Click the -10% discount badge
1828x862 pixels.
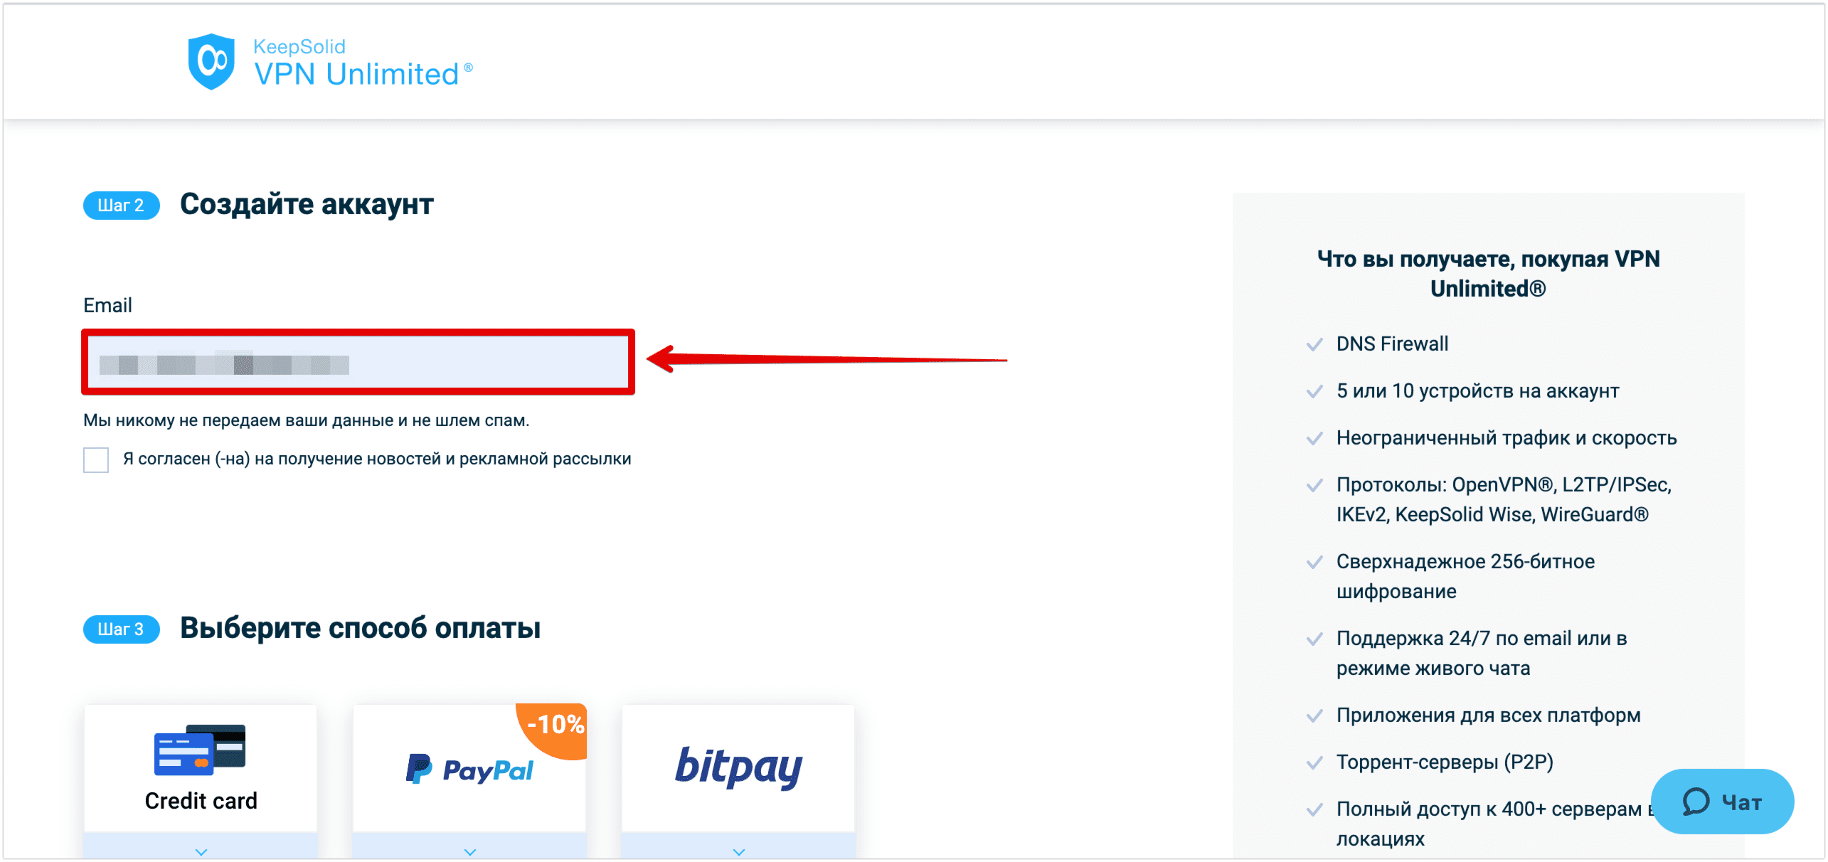[553, 728]
